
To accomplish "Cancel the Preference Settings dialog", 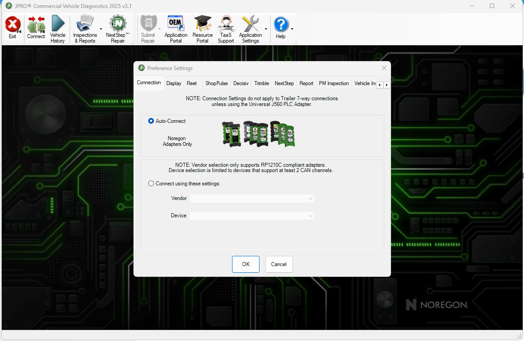I will (x=279, y=264).
